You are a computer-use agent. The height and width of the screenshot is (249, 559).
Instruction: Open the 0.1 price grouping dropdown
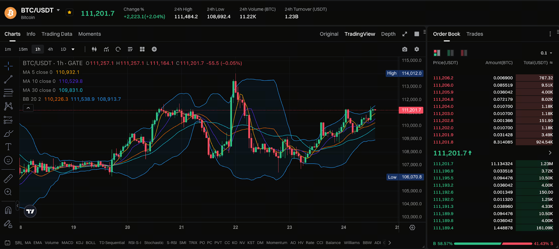point(546,53)
